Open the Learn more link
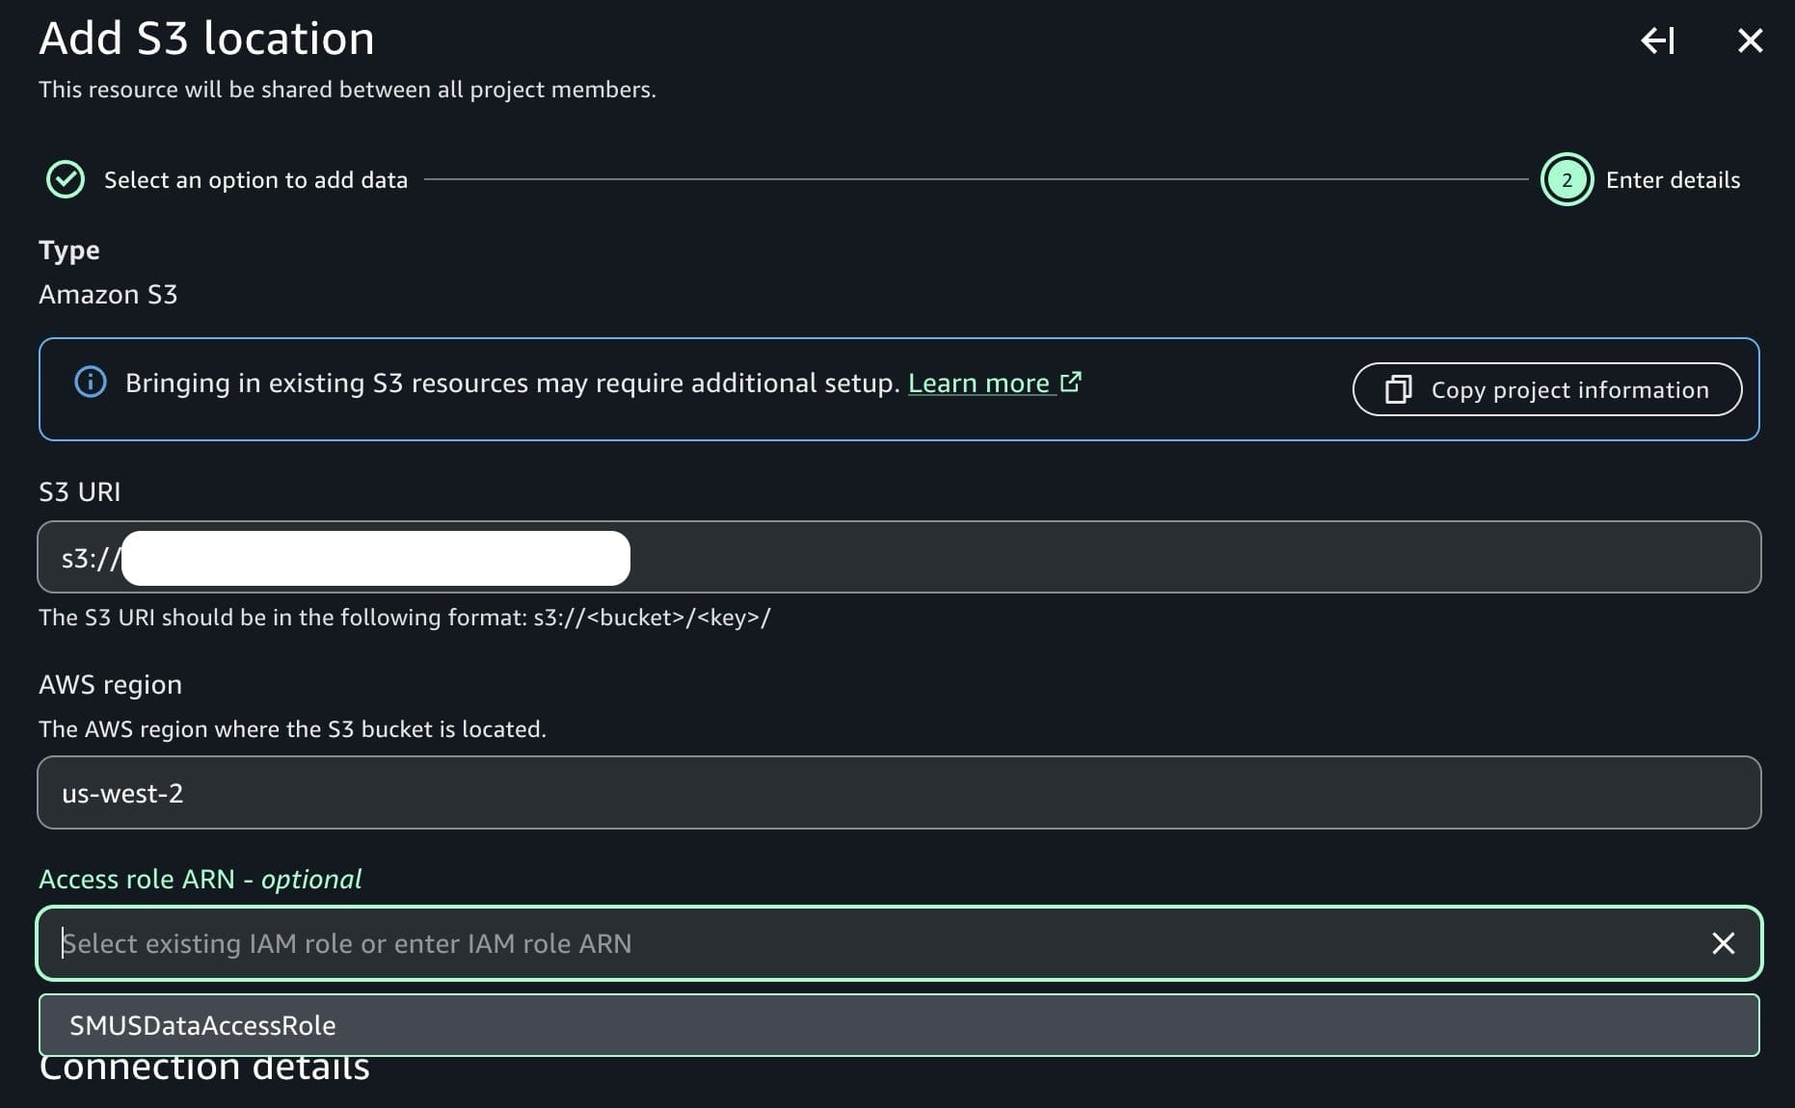The width and height of the screenshot is (1795, 1108). tap(978, 383)
